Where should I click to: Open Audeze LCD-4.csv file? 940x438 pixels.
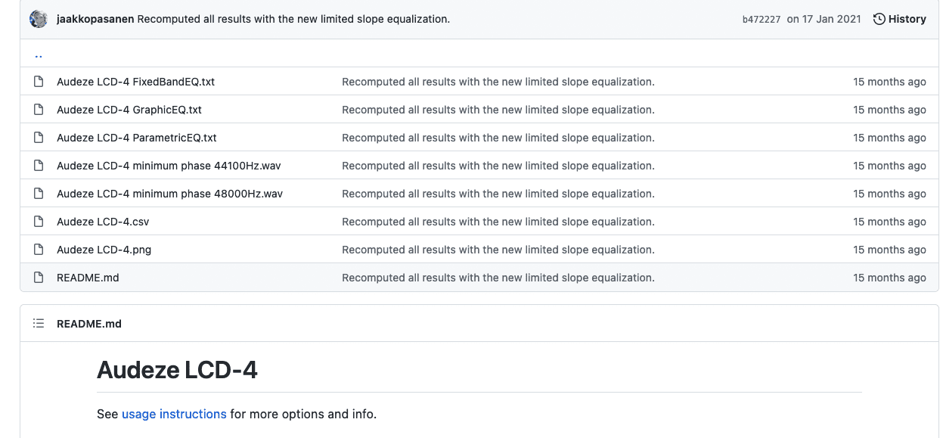tap(103, 222)
